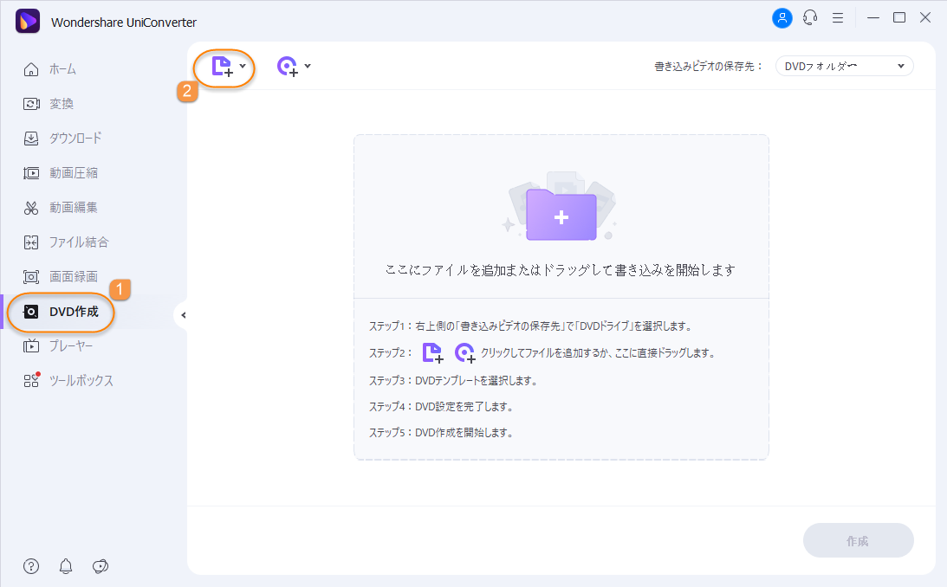Click the 作成 button
Image resolution: width=947 pixels, height=587 pixels.
click(x=859, y=540)
